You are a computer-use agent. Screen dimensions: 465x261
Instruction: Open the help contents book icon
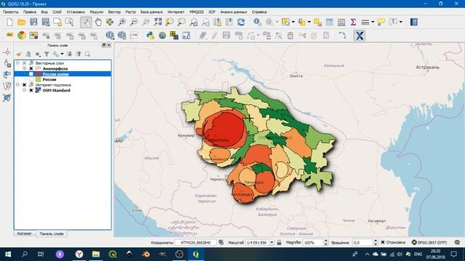click(414, 22)
